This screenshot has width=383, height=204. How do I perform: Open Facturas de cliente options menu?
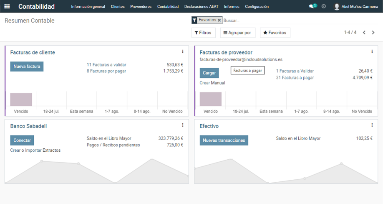183,51
